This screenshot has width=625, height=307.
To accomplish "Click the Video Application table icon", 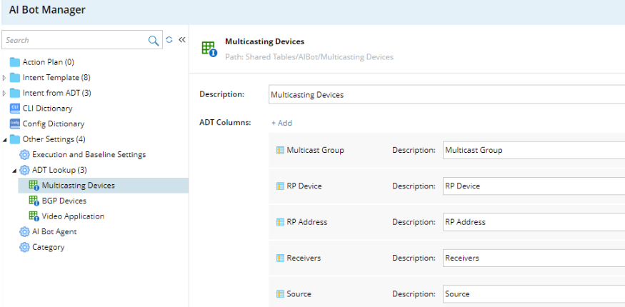I will pyautogui.click(x=34, y=216).
